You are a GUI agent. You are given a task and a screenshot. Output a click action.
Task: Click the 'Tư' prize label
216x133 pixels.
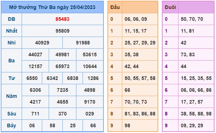click(12, 78)
